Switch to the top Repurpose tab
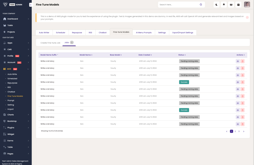 (x=77, y=32)
